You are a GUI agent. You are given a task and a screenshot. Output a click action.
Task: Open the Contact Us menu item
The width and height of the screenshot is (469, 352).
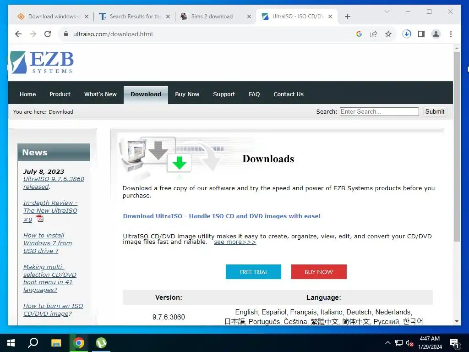coord(289,94)
